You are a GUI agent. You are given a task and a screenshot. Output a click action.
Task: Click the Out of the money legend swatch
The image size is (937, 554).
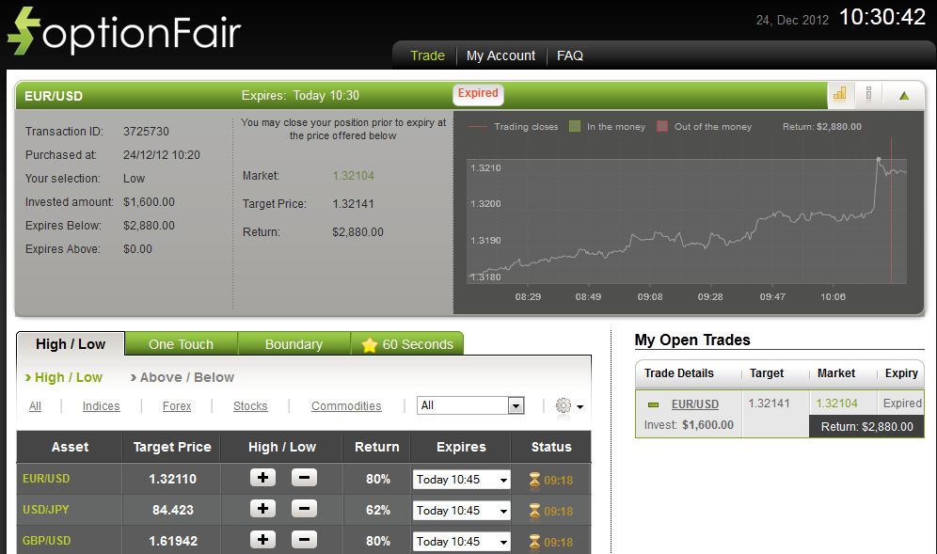(661, 126)
